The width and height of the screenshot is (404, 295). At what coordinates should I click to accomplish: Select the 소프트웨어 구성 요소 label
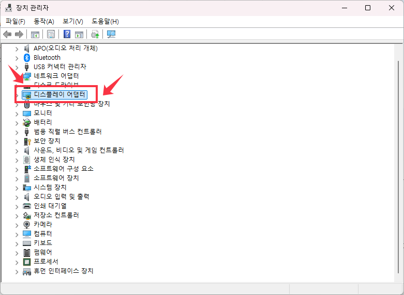(x=64, y=169)
